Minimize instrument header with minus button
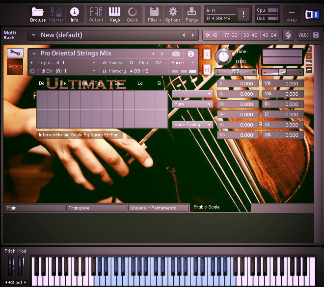The width and height of the screenshot is (324, 287). click(309, 56)
